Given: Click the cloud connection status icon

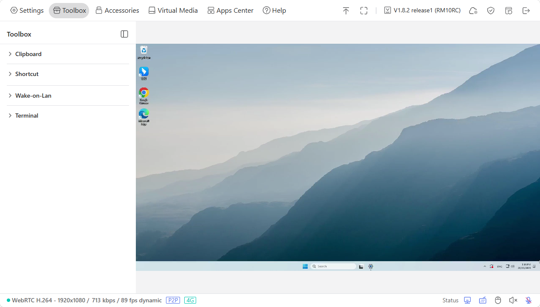Looking at the screenshot, I should click(x=473, y=11).
